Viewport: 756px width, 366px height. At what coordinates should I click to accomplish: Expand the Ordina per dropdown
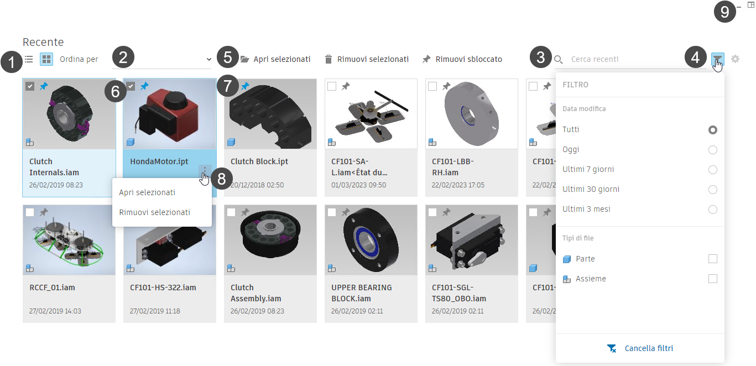[161, 59]
